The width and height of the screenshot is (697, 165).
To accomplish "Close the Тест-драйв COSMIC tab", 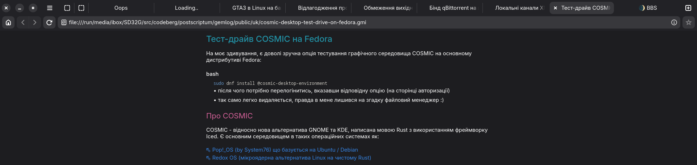I will point(555,8).
